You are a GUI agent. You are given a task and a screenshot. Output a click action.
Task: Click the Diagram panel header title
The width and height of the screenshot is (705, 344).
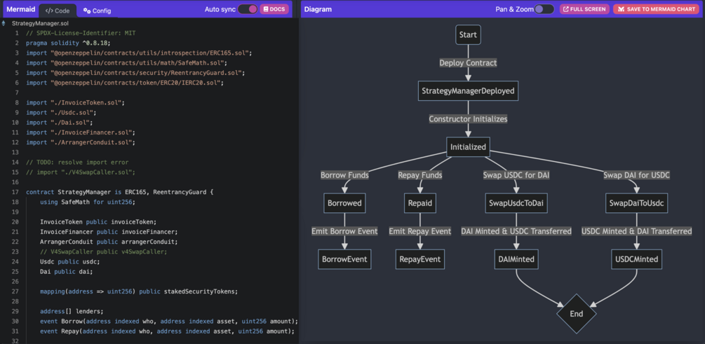[318, 10]
